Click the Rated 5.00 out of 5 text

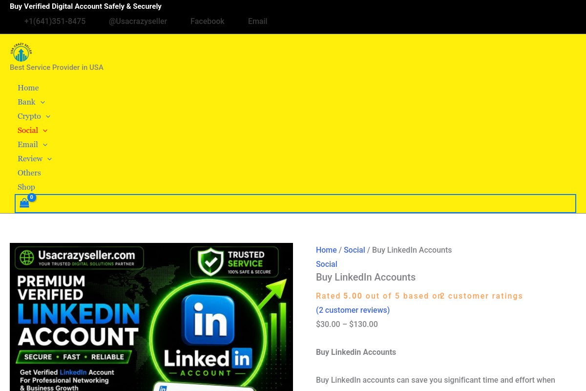358,296
